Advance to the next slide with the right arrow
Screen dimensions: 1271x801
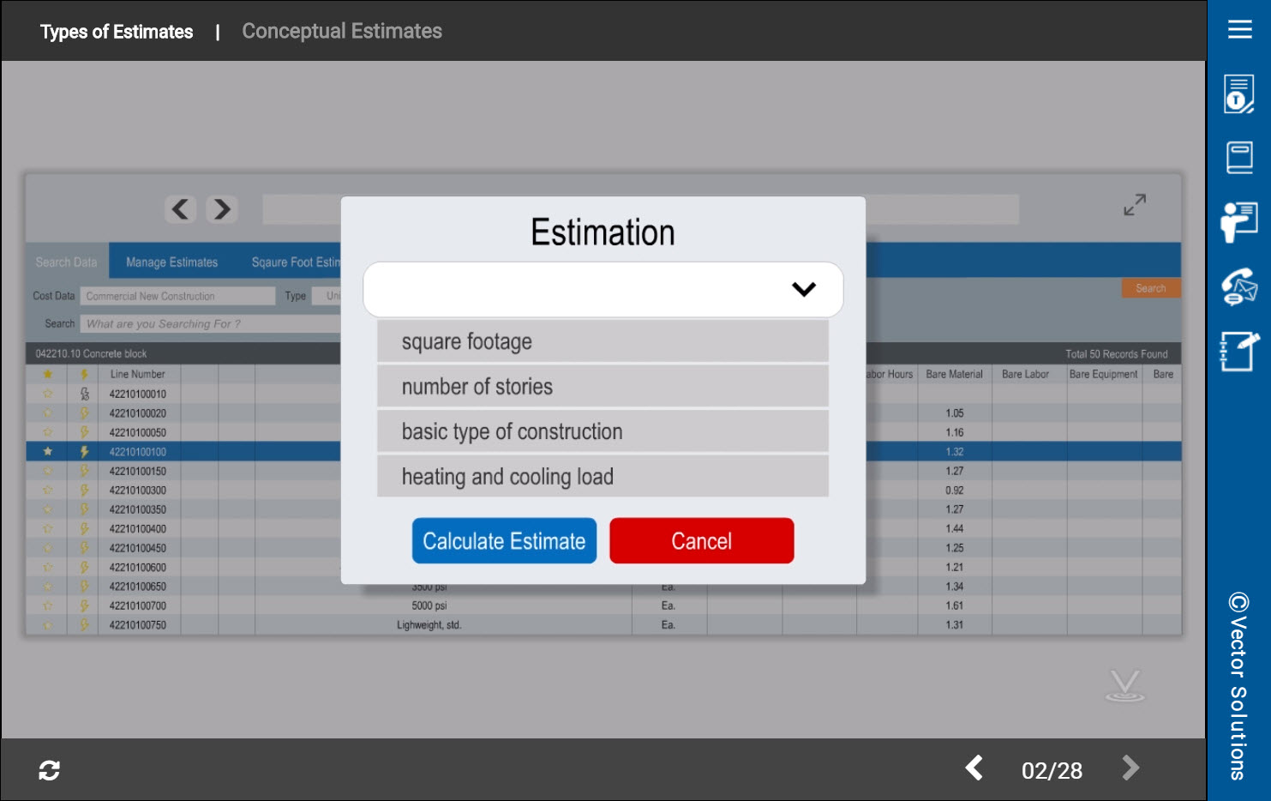[1130, 768]
